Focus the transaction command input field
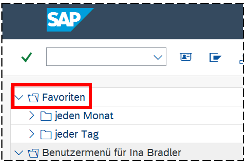 coord(99,57)
